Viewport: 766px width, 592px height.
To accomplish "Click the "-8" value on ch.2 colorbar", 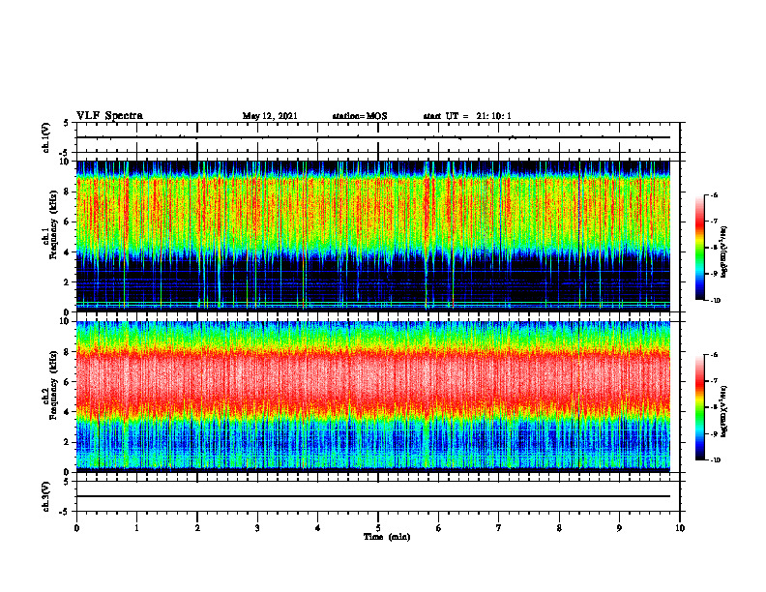I will pos(714,407).
